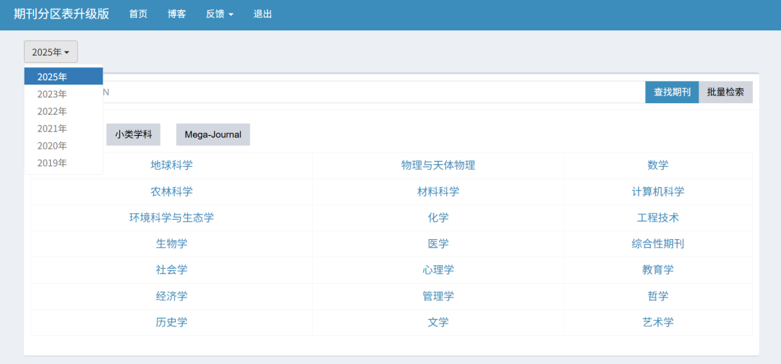Click 退出 to log out
This screenshot has width=781, height=364.
(x=263, y=14)
